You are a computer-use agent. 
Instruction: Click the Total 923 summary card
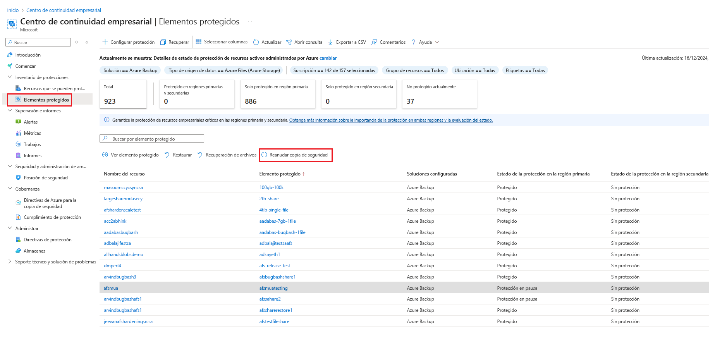pos(123,94)
